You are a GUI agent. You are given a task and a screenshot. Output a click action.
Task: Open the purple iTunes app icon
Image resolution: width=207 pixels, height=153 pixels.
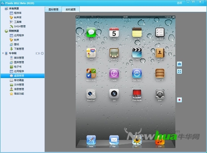(x=114, y=73)
